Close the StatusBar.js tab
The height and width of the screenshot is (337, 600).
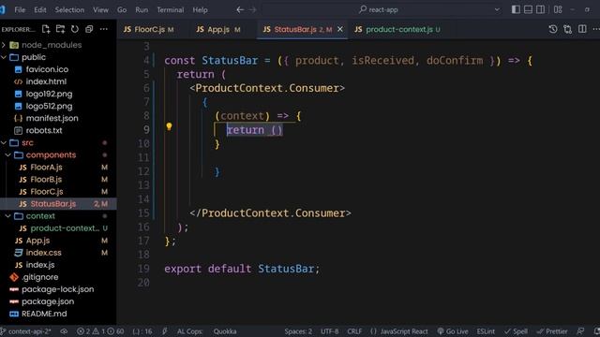click(x=339, y=29)
